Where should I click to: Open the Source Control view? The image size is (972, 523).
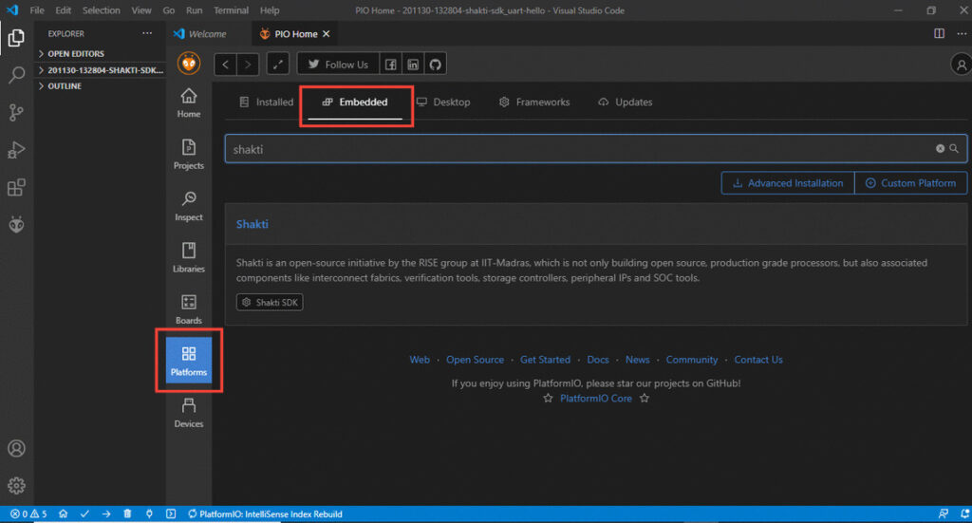click(x=16, y=112)
